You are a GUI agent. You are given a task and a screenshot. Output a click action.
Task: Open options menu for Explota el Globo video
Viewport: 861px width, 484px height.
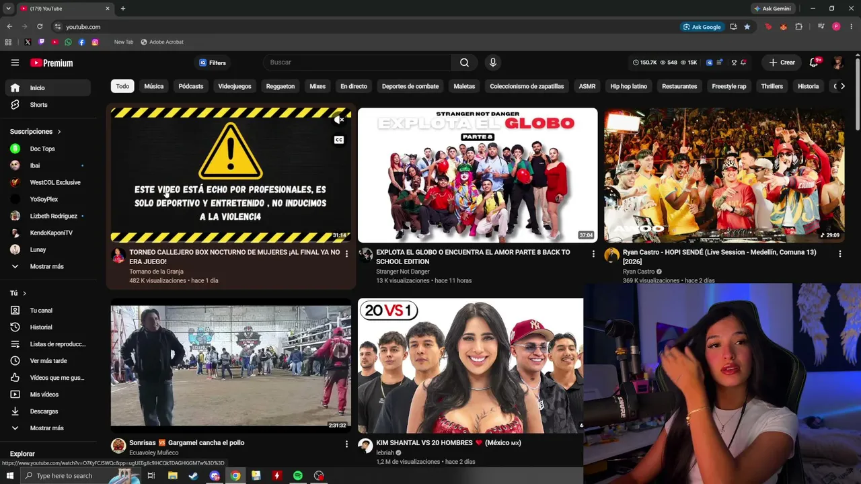pos(593,253)
